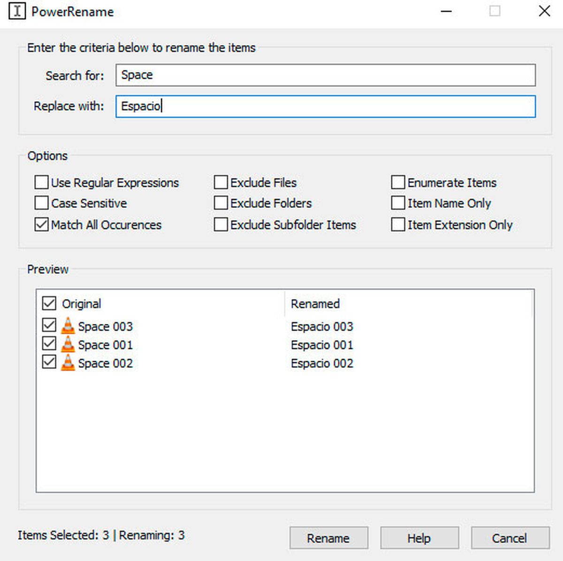Click the Rename button
The height and width of the screenshot is (561, 563).
[x=328, y=538]
